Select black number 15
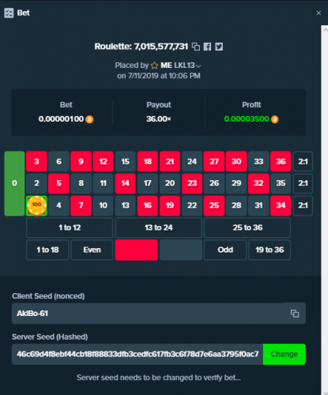 click(x=126, y=161)
